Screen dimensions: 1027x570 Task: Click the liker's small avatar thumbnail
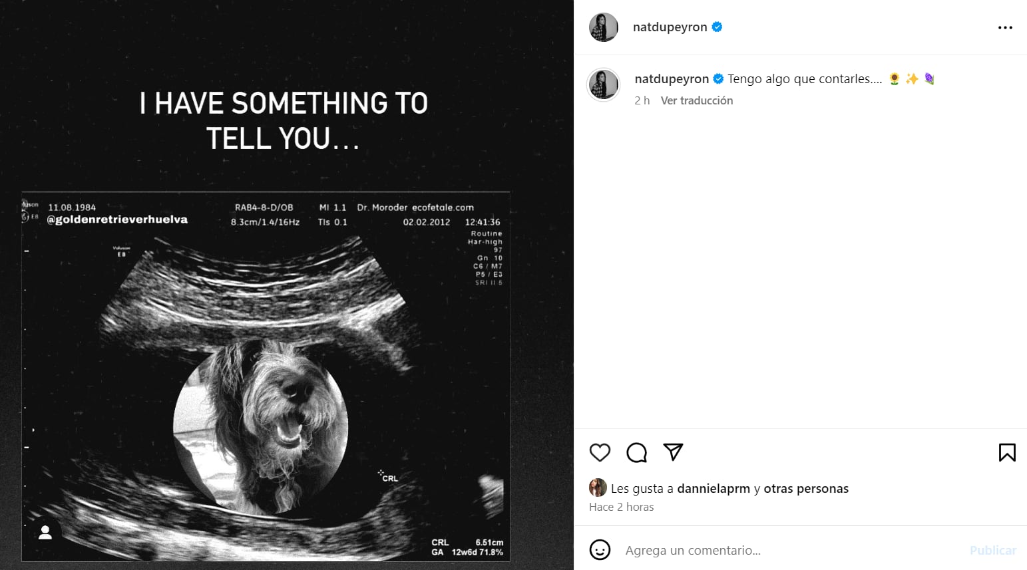598,488
